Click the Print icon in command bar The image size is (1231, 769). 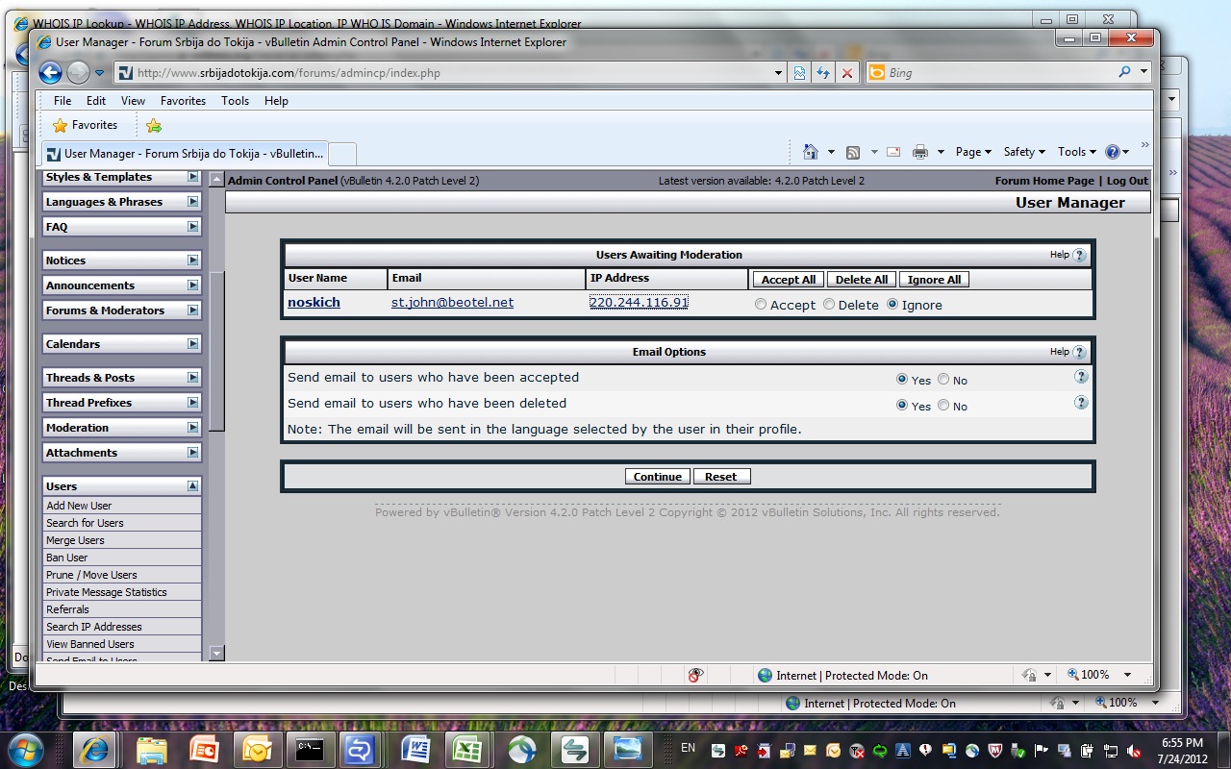point(920,152)
